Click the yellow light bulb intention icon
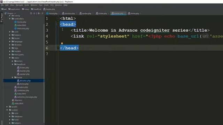223x125 pixels. (62, 43)
